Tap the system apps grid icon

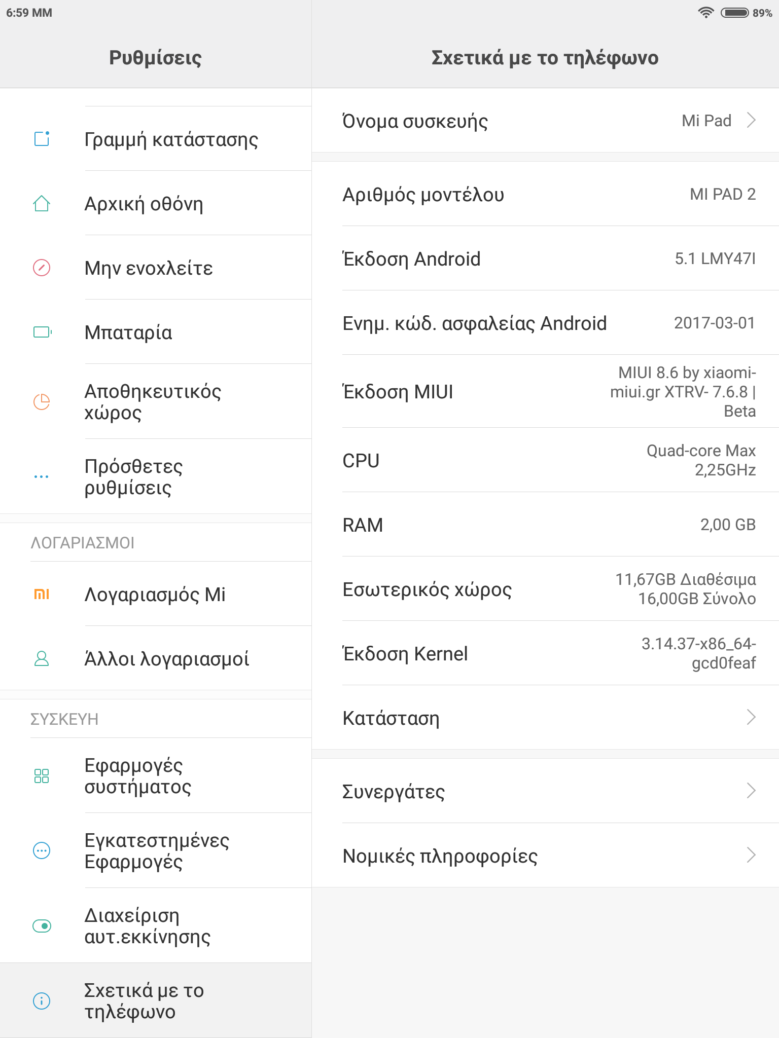(x=42, y=776)
